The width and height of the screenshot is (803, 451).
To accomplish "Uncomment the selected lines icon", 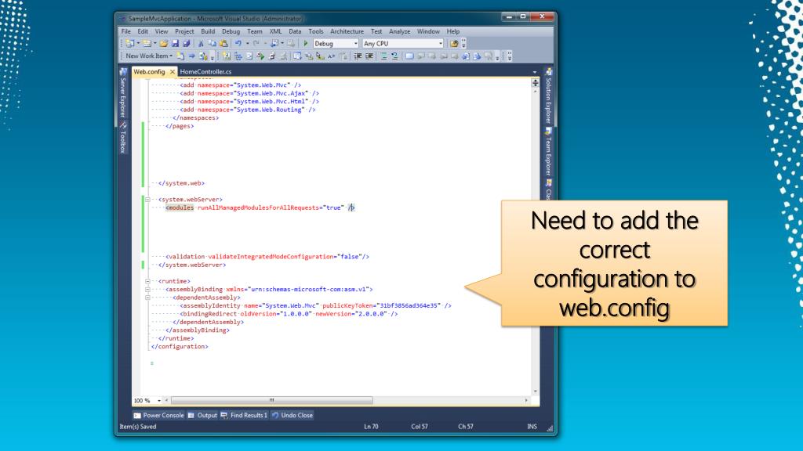I will pyautogui.click(x=395, y=56).
